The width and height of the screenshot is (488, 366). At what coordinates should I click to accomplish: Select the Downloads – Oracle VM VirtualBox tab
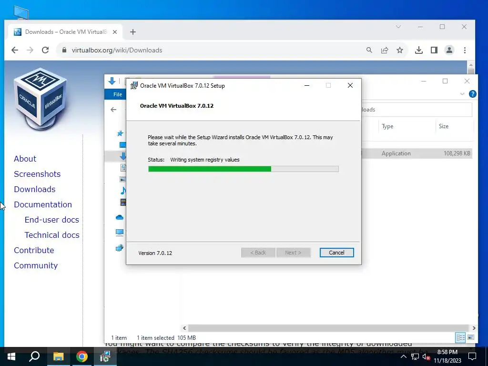[65, 32]
